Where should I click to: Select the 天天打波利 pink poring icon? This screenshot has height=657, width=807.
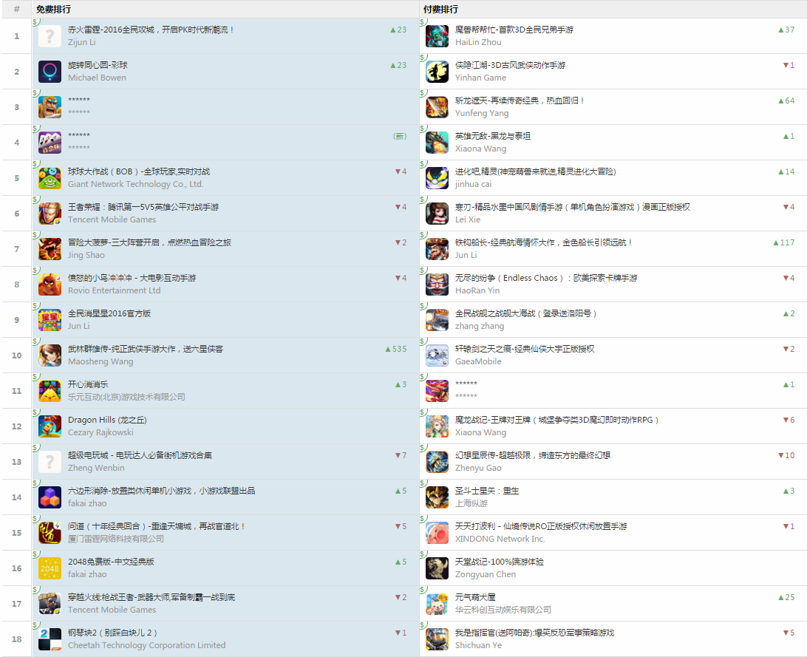point(437,533)
